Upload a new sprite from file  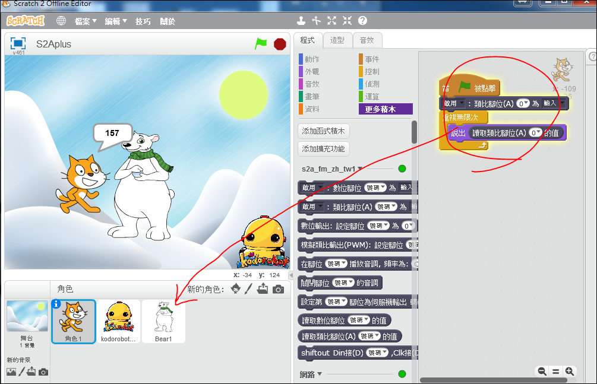click(263, 289)
